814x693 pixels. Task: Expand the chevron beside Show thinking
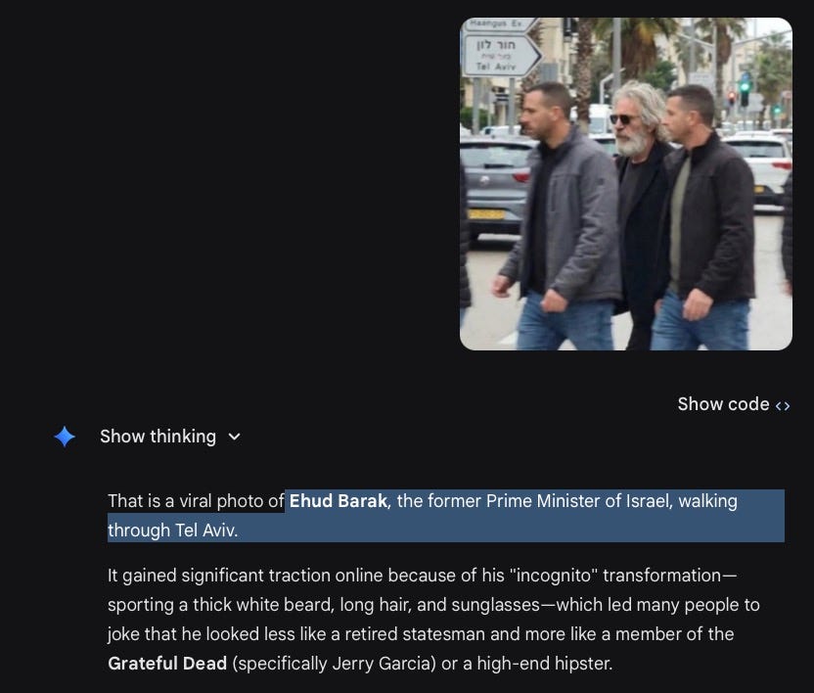point(235,437)
